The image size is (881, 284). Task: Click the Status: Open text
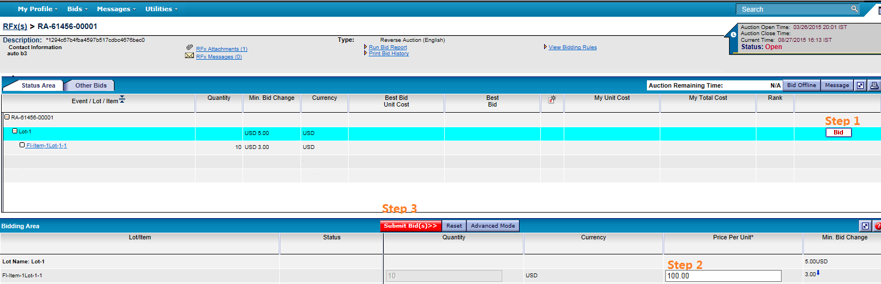pyautogui.click(x=761, y=47)
